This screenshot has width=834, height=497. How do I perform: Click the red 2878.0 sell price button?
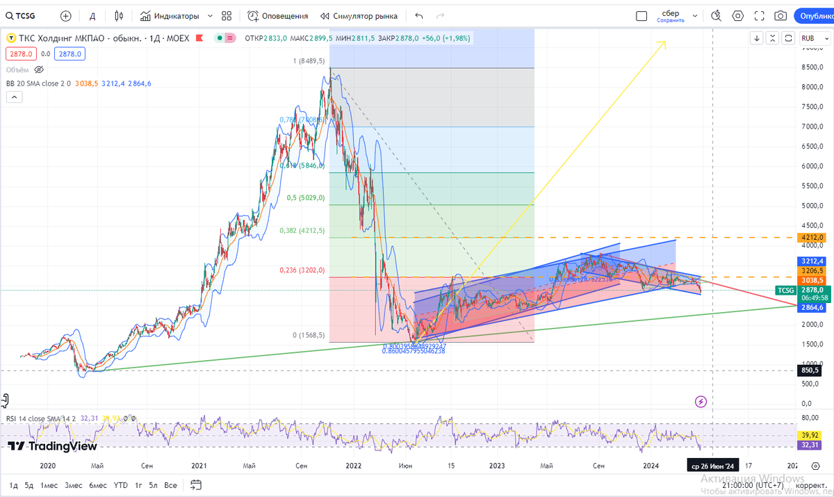tap(20, 54)
